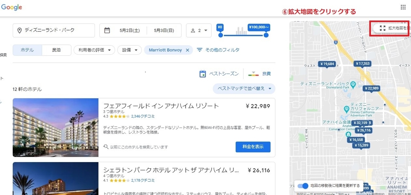Open the 設備 filter dropdown
This screenshot has width=411, height=195.
129,50
